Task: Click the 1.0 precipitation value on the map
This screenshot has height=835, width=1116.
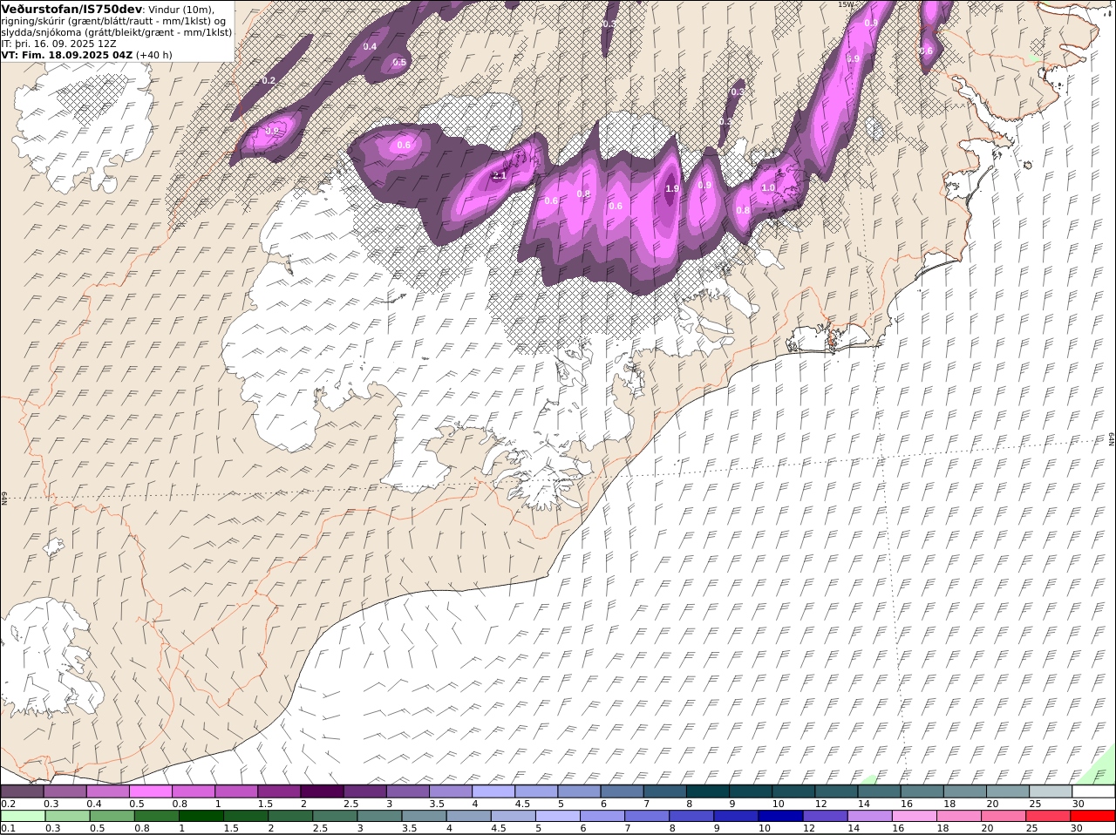Action: pos(768,187)
